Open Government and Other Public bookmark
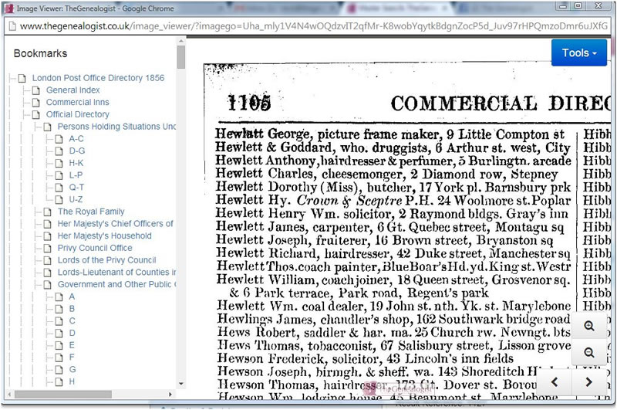617x410 pixels. click(x=116, y=284)
